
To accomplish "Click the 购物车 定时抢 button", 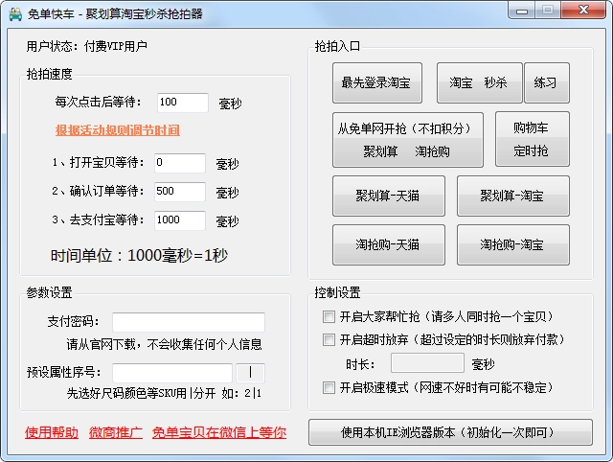I will point(533,139).
